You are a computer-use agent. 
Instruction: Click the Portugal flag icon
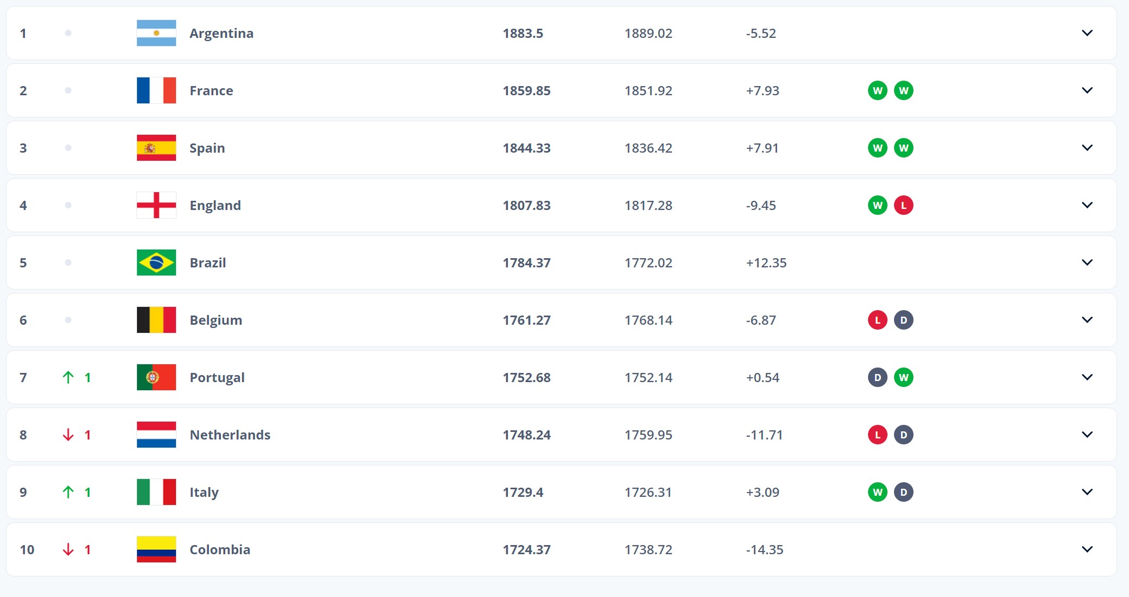[x=156, y=377]
